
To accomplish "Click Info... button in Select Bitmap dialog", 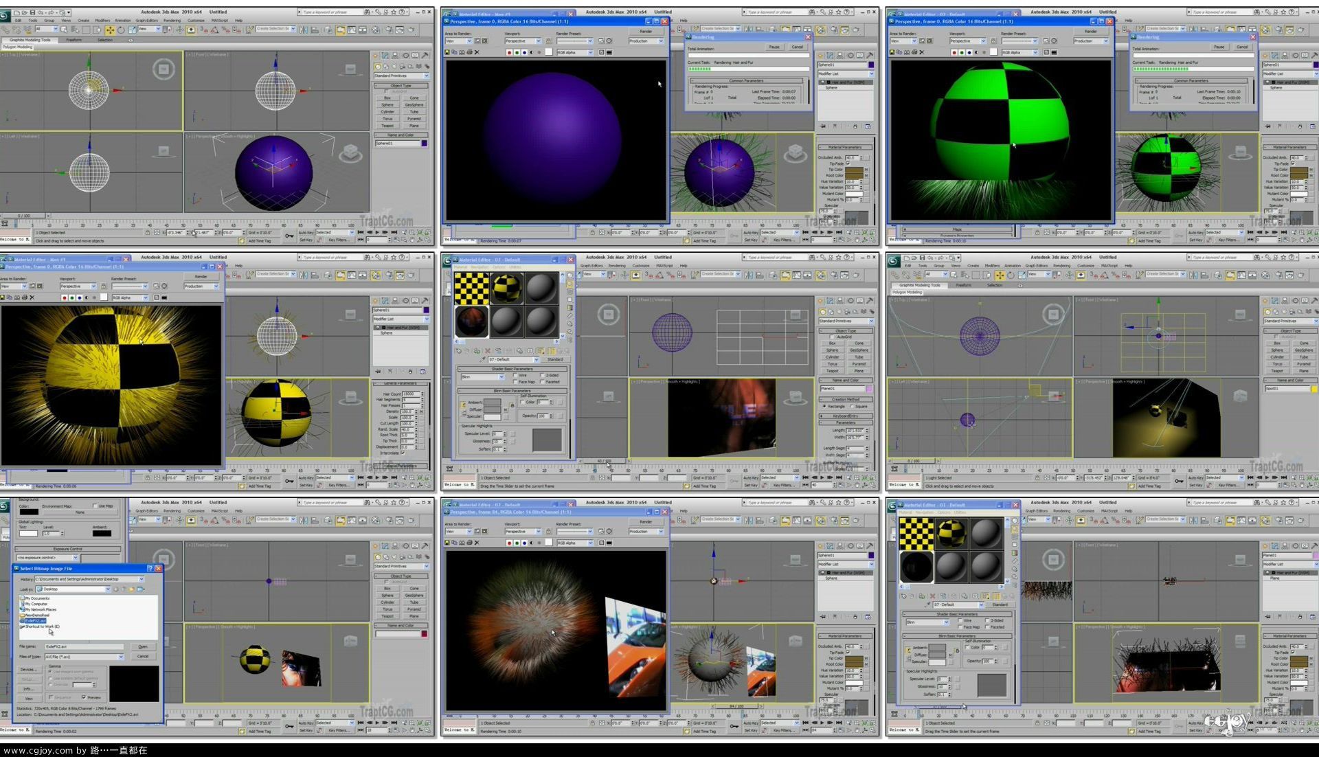I will click(x=29, y=689).
